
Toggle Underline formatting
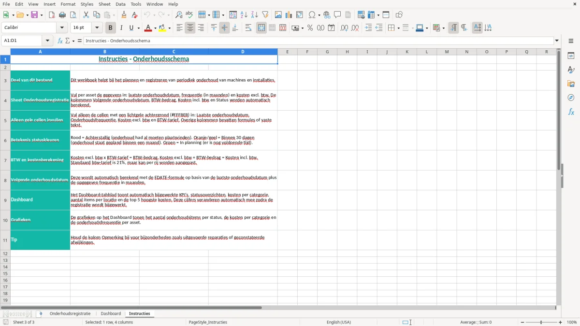pos(131,28)
